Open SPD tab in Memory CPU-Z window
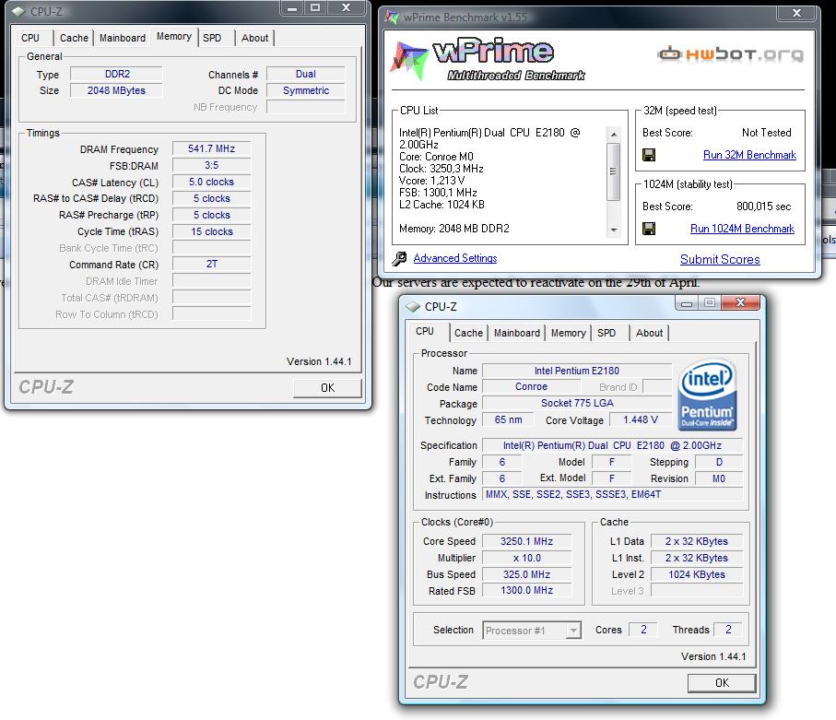The width and height of the screenshot is (836, 720). [x=212, y=38]
